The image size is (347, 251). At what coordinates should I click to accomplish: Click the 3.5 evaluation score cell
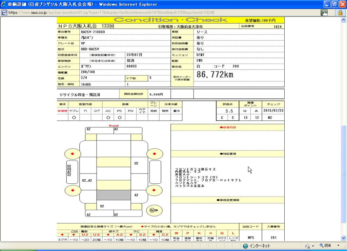229,111
